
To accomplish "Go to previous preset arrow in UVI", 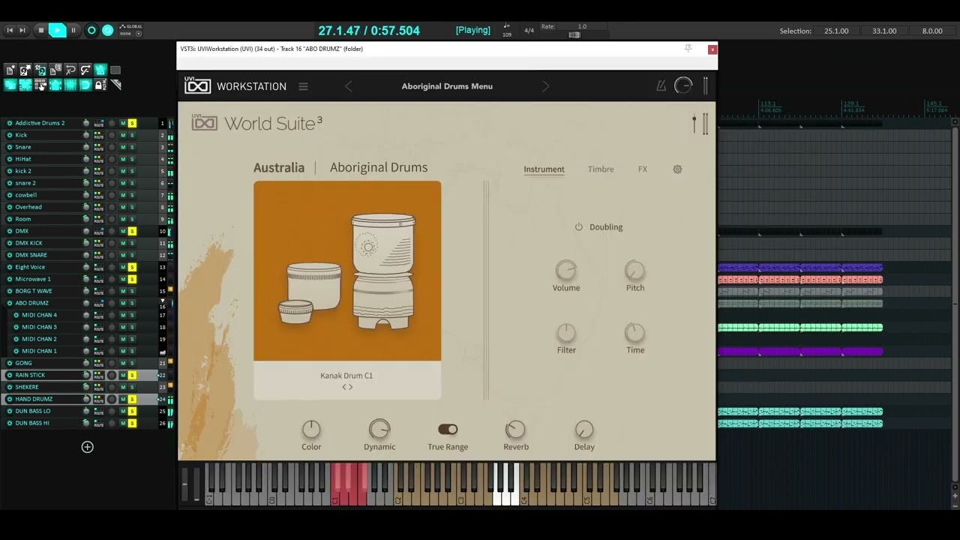I will pos(349,86).
